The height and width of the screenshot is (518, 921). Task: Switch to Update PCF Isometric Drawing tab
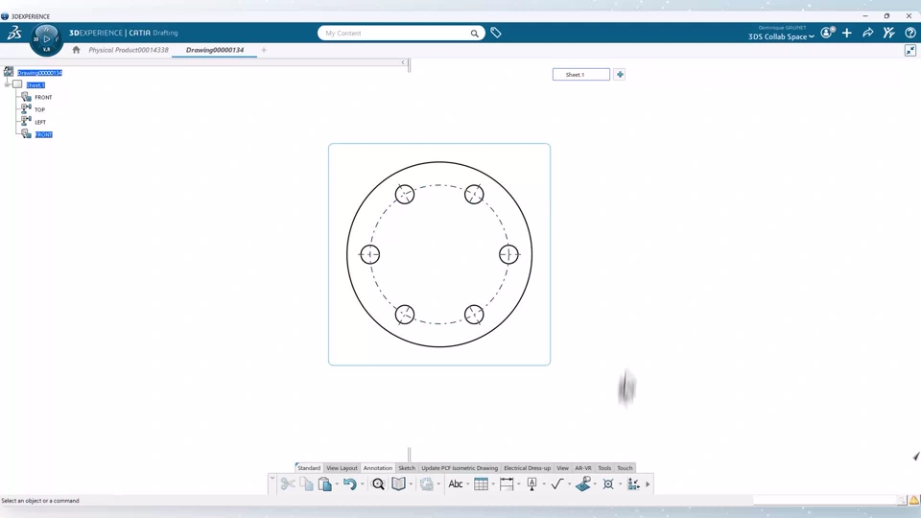[460, 468]
